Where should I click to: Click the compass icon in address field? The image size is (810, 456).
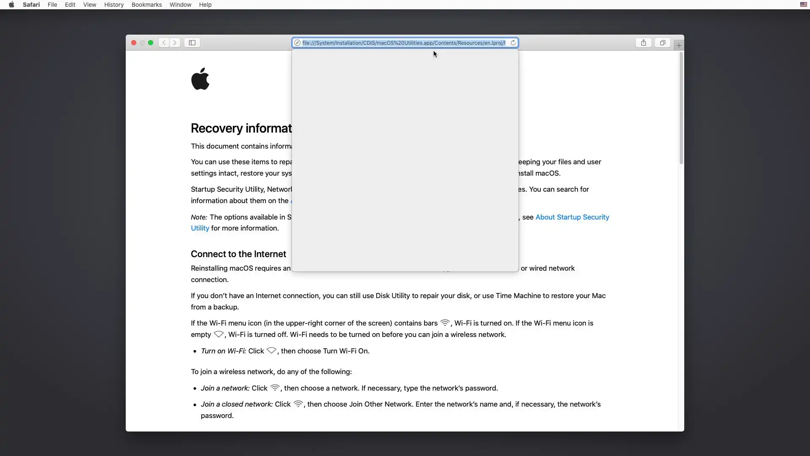click(297, 43)
